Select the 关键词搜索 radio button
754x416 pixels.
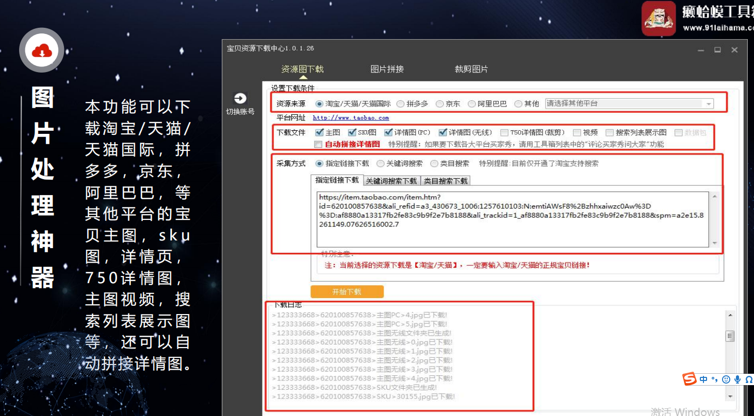click(x=380, y=163)
